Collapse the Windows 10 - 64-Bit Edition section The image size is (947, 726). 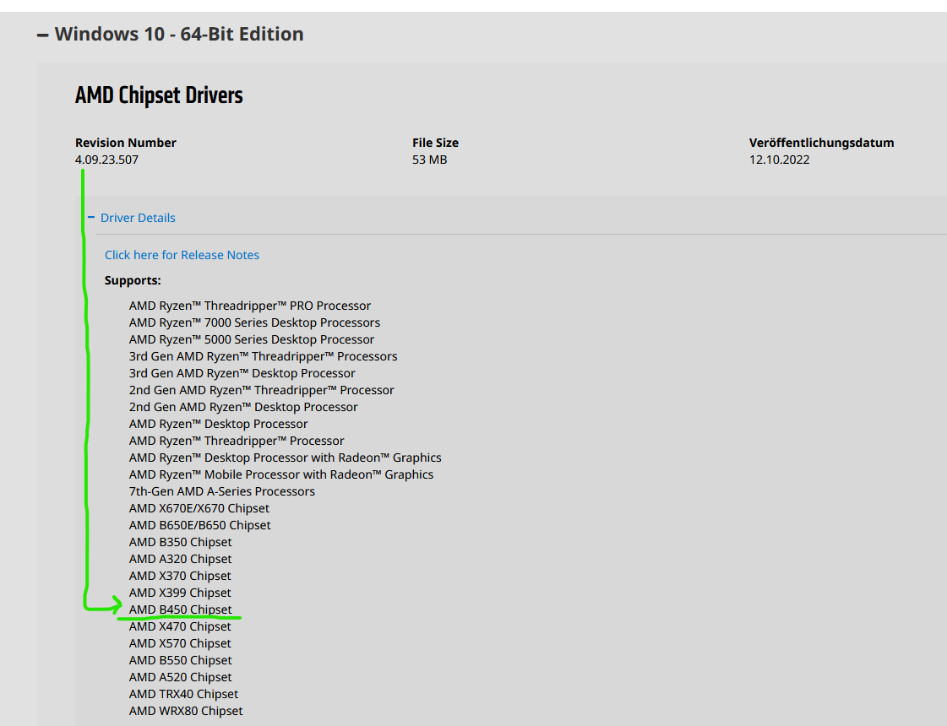171,35
